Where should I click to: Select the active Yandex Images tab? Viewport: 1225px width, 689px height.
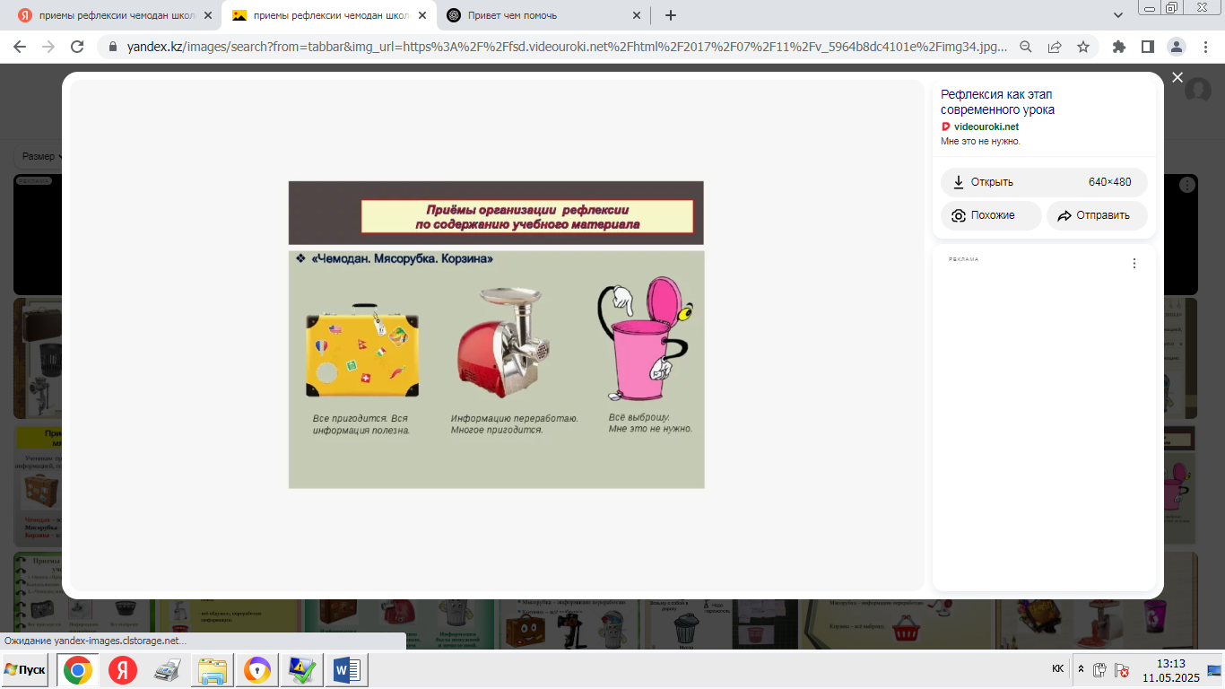click(x=330, y=15)
